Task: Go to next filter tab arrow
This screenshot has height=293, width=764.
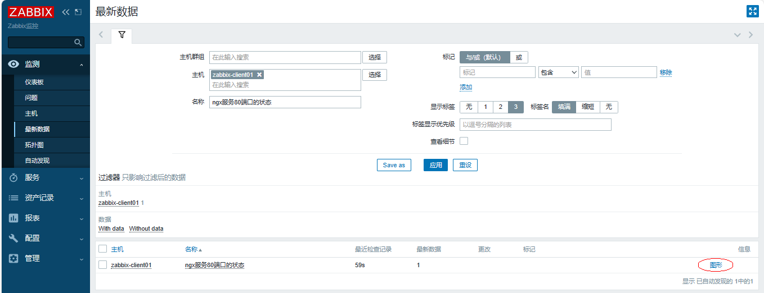Action: (x=750, y=35)
